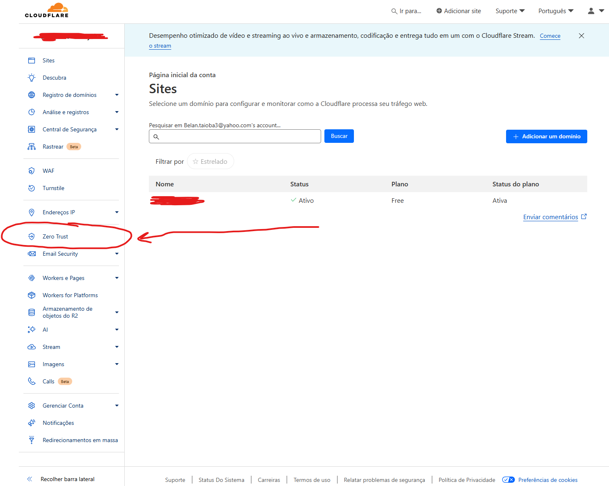The width and height of the screenshot is (609, 486).
Task: Click Preferências de cookies link
Action: tap(548, 480)
